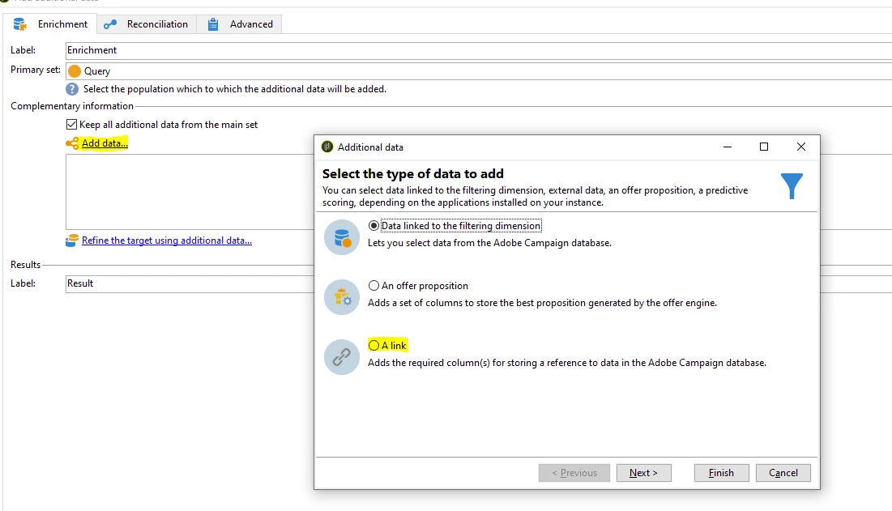
Task: Close the Additional data dialog
Action: [x=801, y=147]
